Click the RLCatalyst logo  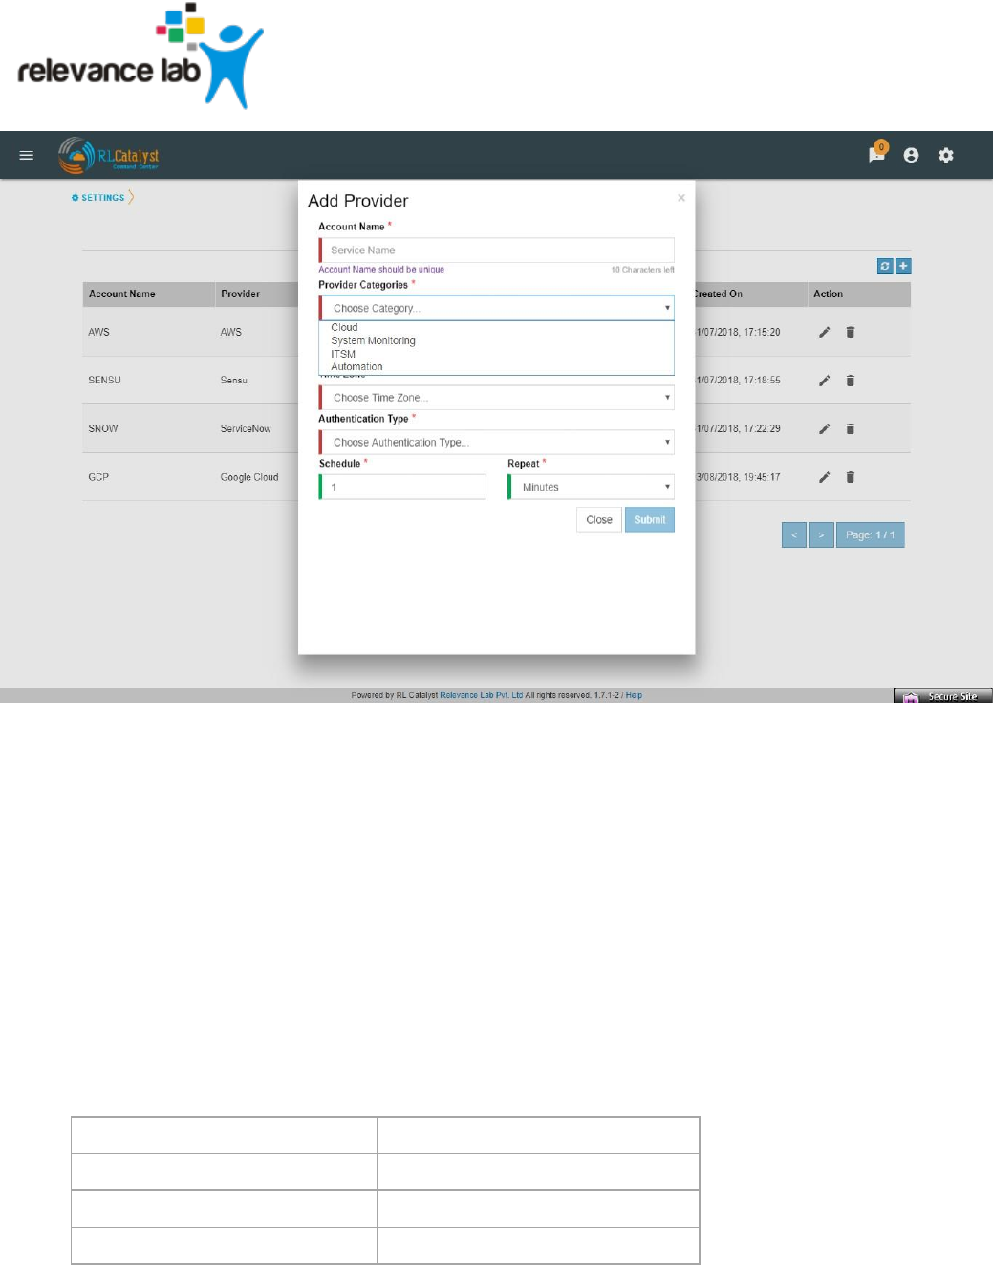(x=108, y=155)
